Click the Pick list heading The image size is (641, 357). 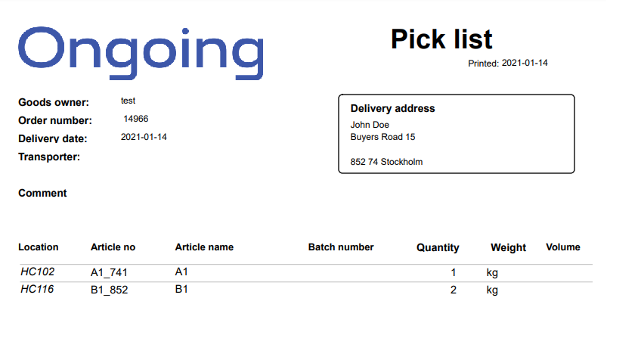[441, 39]
